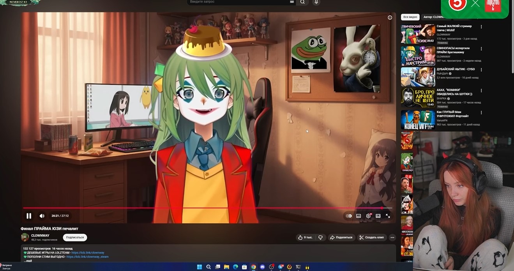Click the 26:21 / 27:12 time display
514x271 pixels.
(60, 216)
